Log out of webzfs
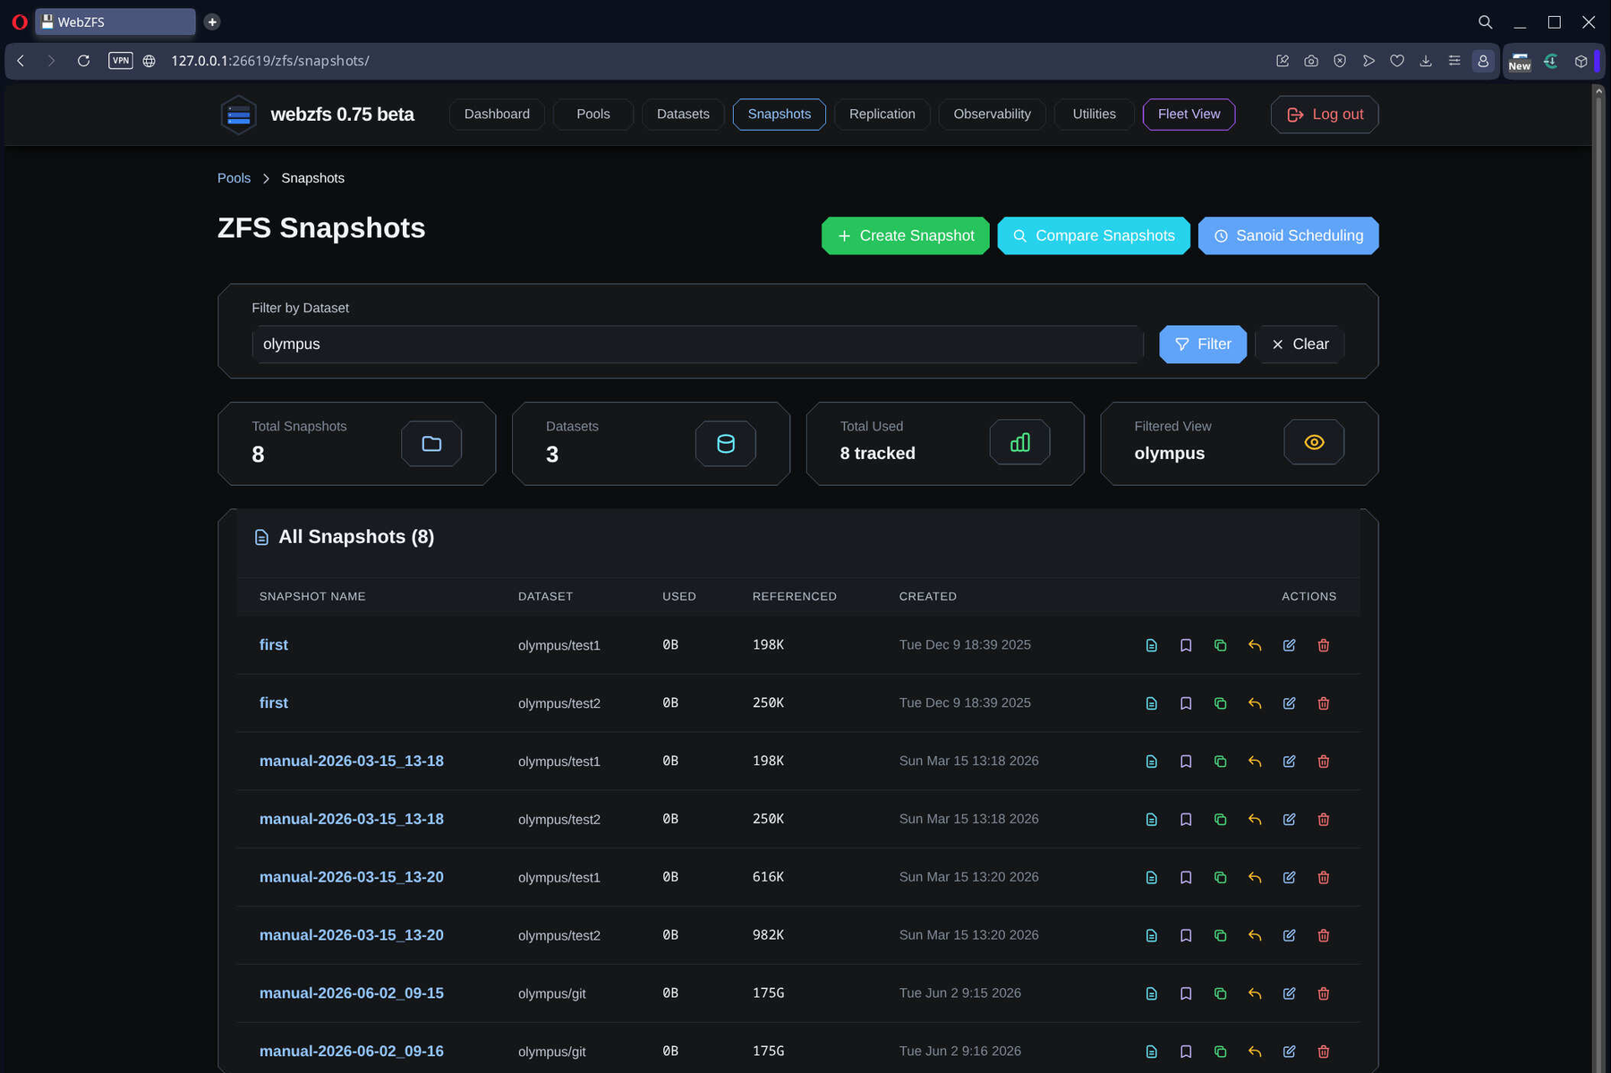 [1325, 115]
